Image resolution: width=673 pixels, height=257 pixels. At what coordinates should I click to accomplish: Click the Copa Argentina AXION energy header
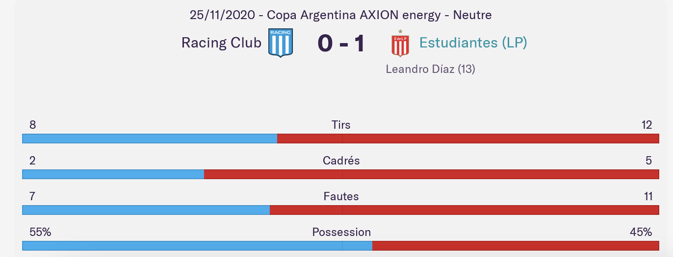(x=340, y=15)
